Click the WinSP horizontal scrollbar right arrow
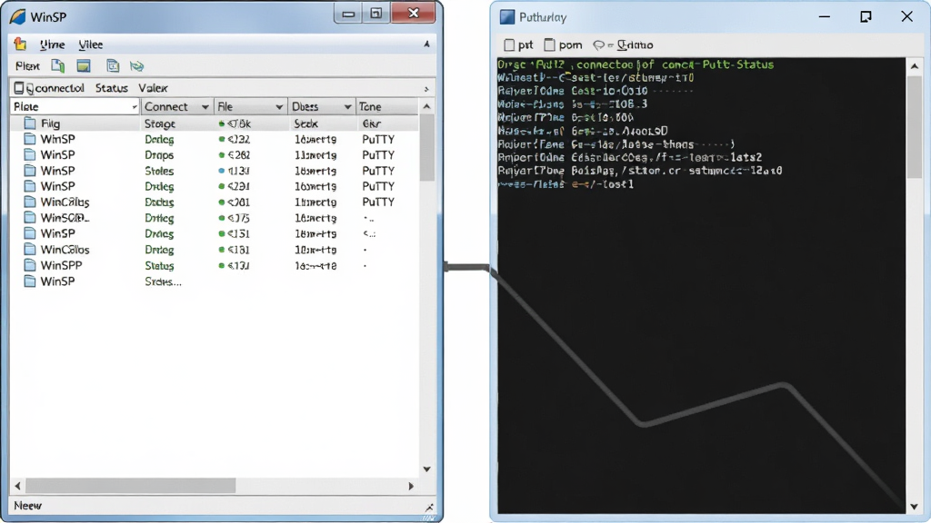The width and height of the screenshot is (931, 523). (410, 487)
